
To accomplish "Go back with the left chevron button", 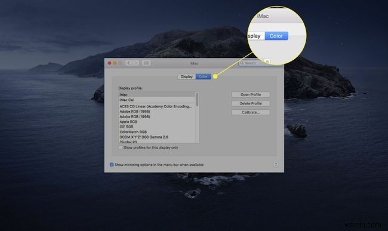I will [128, 63].
